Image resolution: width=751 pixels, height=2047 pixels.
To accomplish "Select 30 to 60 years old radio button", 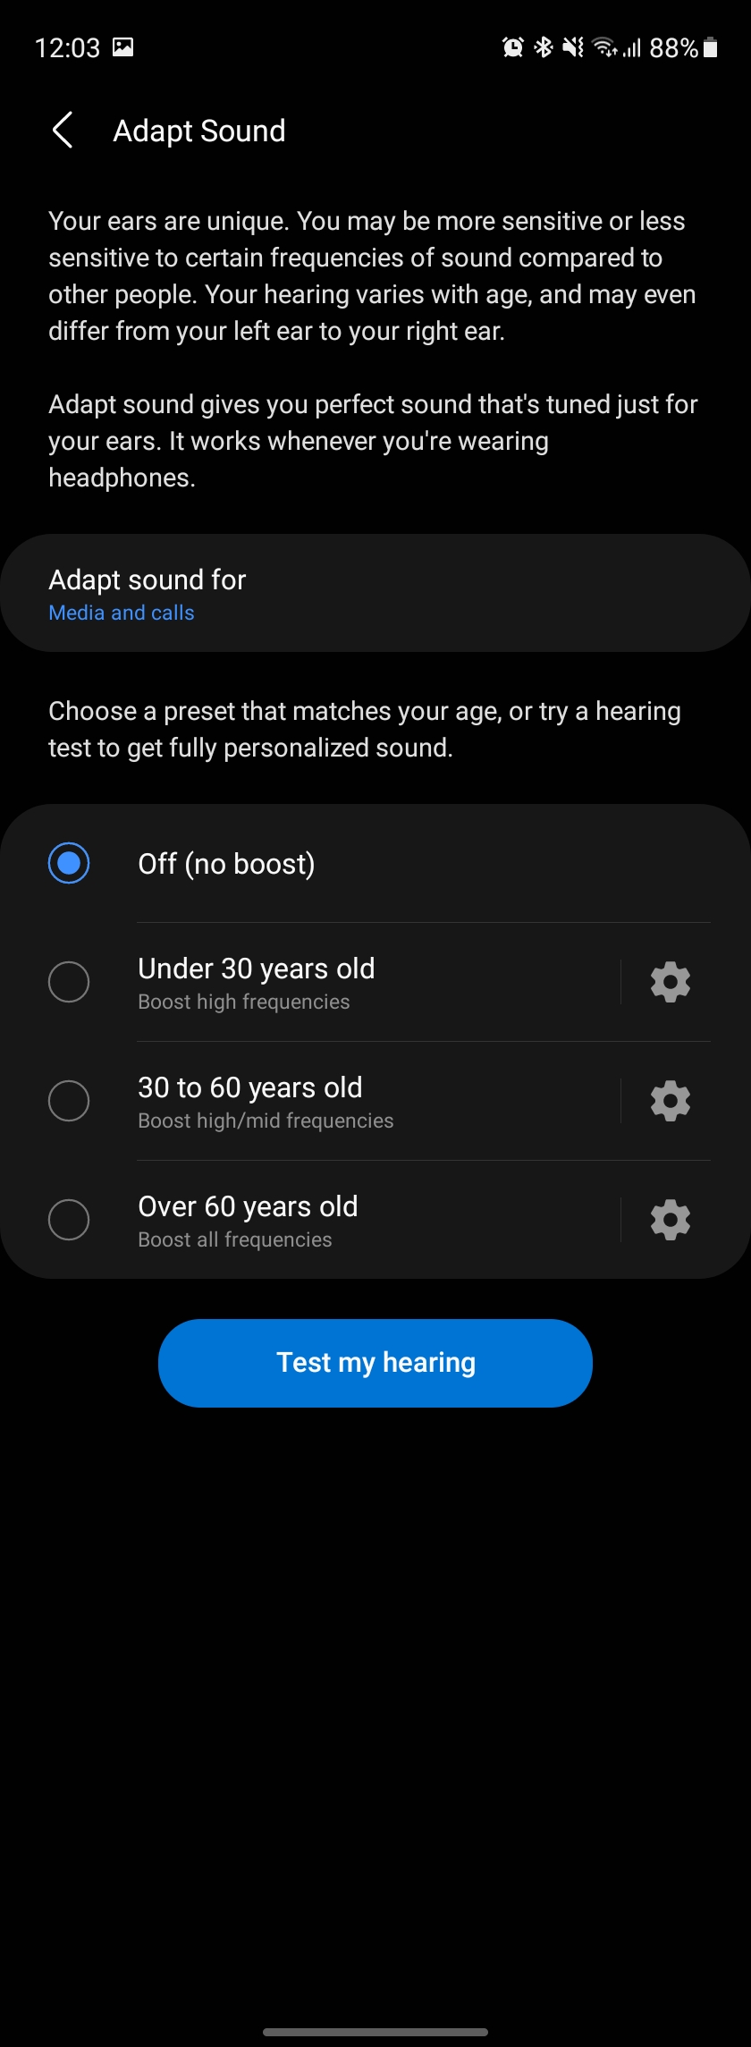I will pos(69,1101).
